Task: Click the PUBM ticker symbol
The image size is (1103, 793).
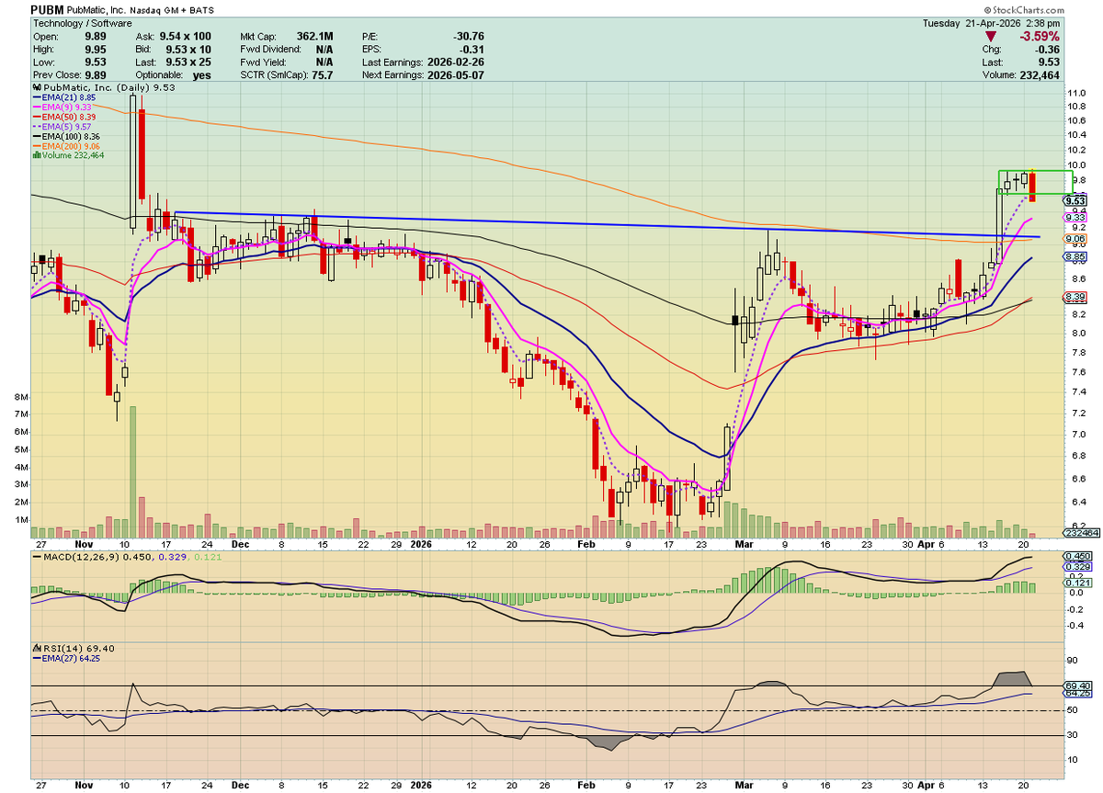Action: pos(48,8)
